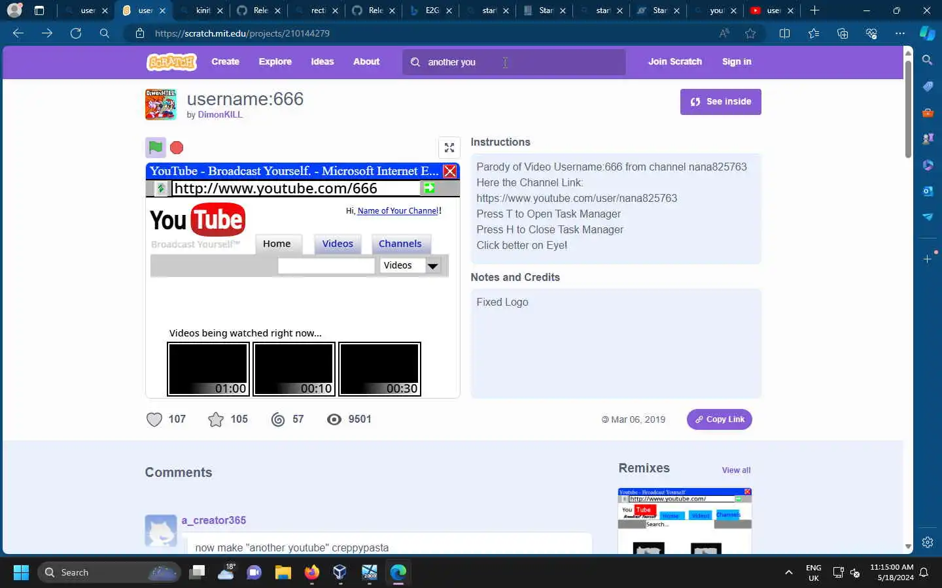Open the Videos dropdown arrow in parody
Viewport: 942px width, 588px height.
tap(432, 266)
